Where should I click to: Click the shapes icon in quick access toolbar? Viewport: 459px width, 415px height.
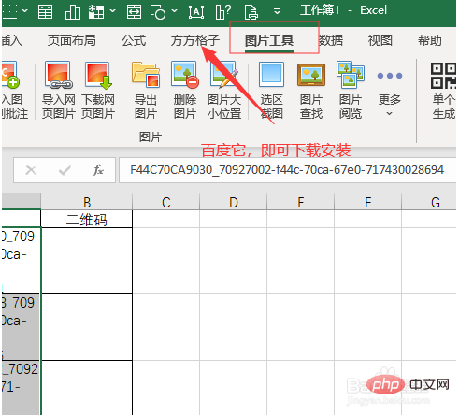pos(158,12)
